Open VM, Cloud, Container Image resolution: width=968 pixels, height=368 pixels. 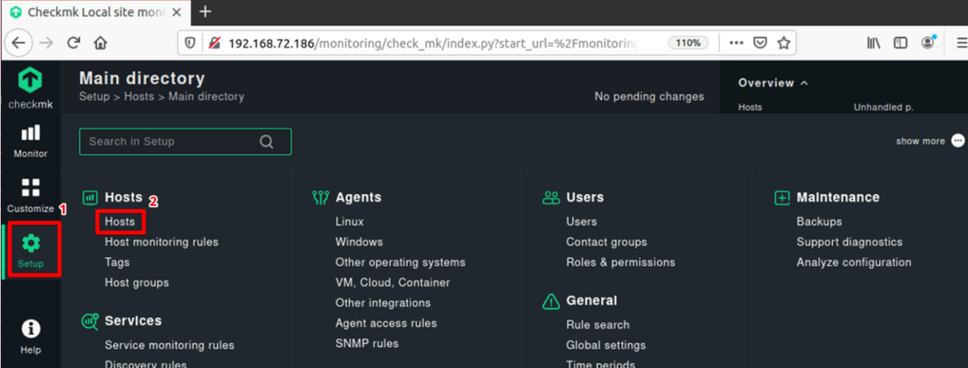393,283
